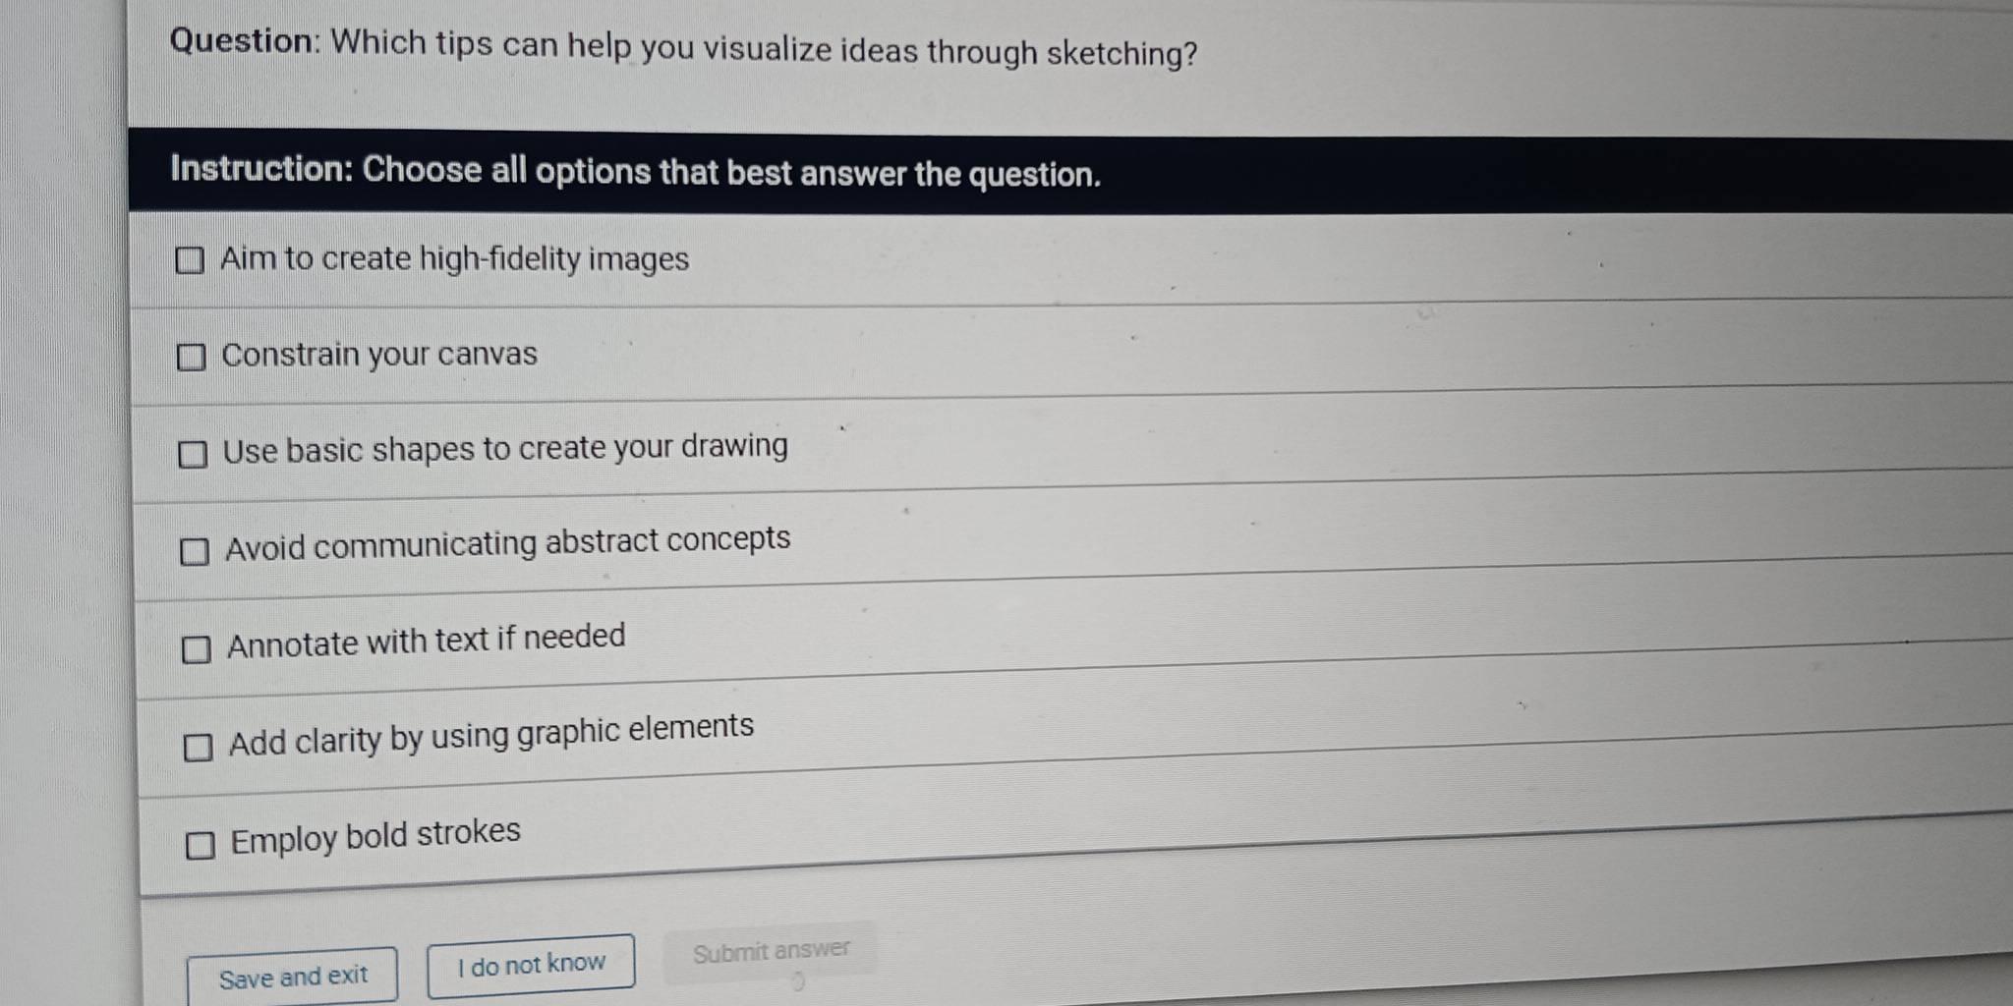2013x1006 pixels.
Task: Submit the answer with 'Submit answer'
Action: [x=771, y=952]
